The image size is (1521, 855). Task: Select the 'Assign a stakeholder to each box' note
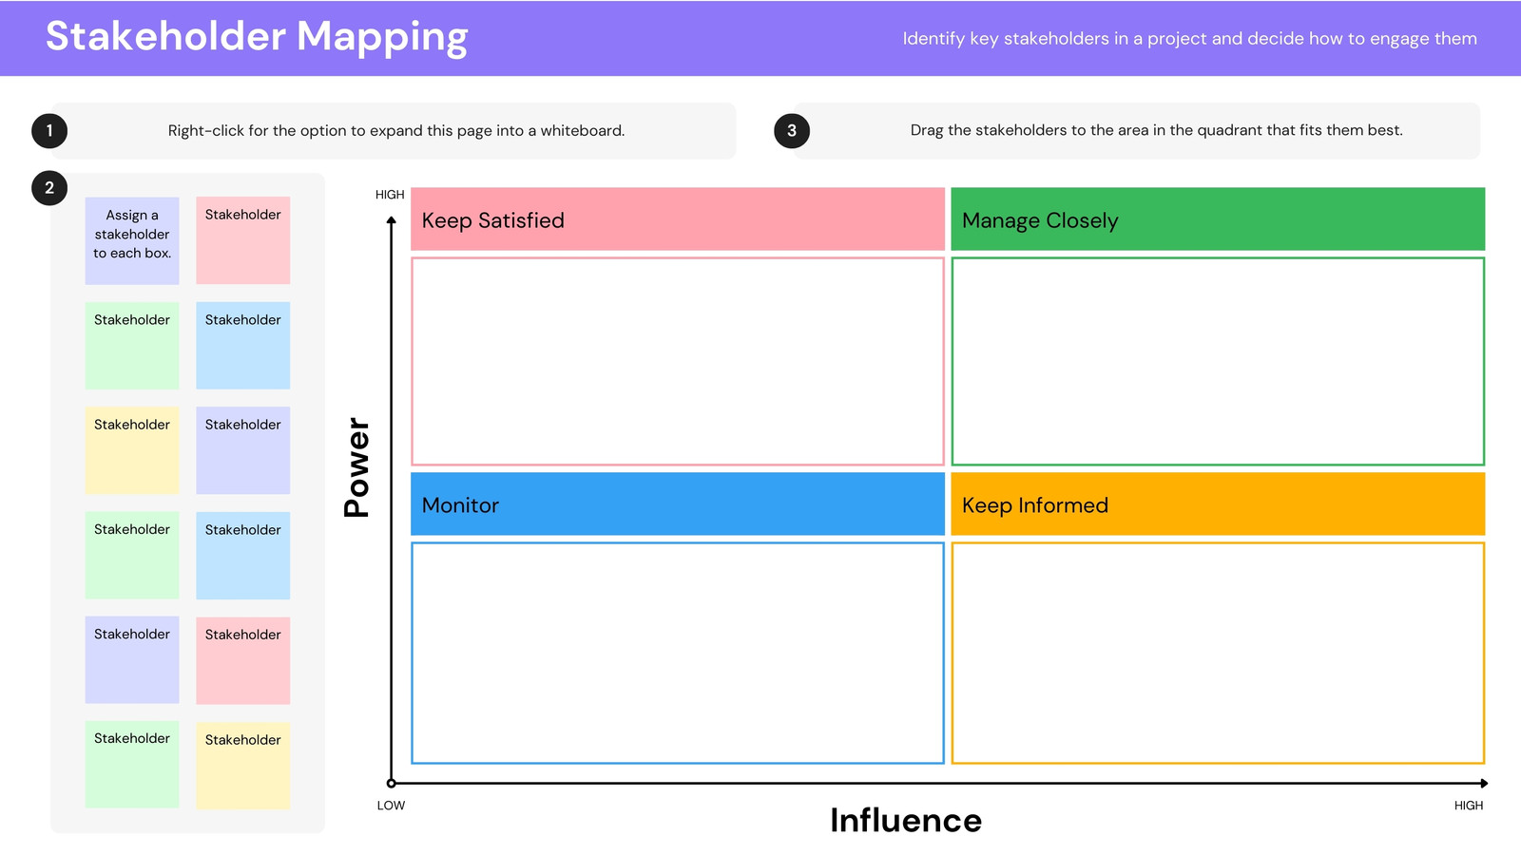pos(132,240)
